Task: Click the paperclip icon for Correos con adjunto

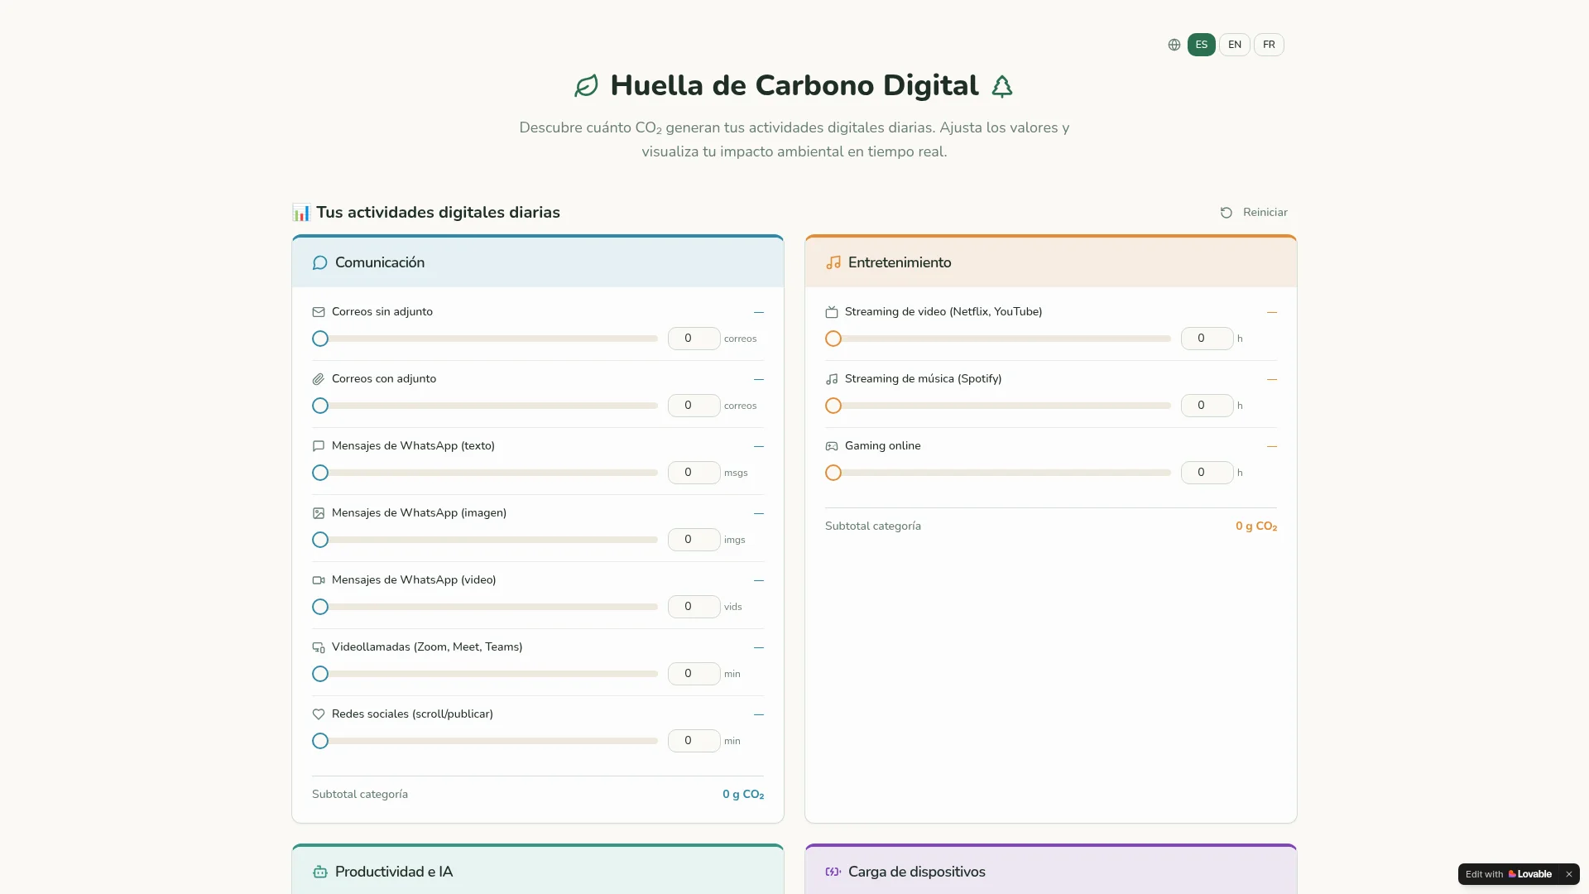Action: coord(319,379)
